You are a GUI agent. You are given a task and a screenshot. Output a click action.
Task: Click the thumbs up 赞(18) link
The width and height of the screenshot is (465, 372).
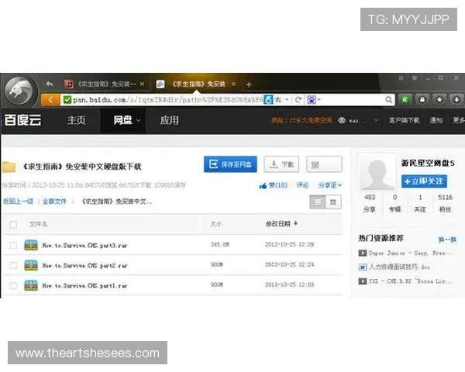pyautogui.click(x=273, y=185)
